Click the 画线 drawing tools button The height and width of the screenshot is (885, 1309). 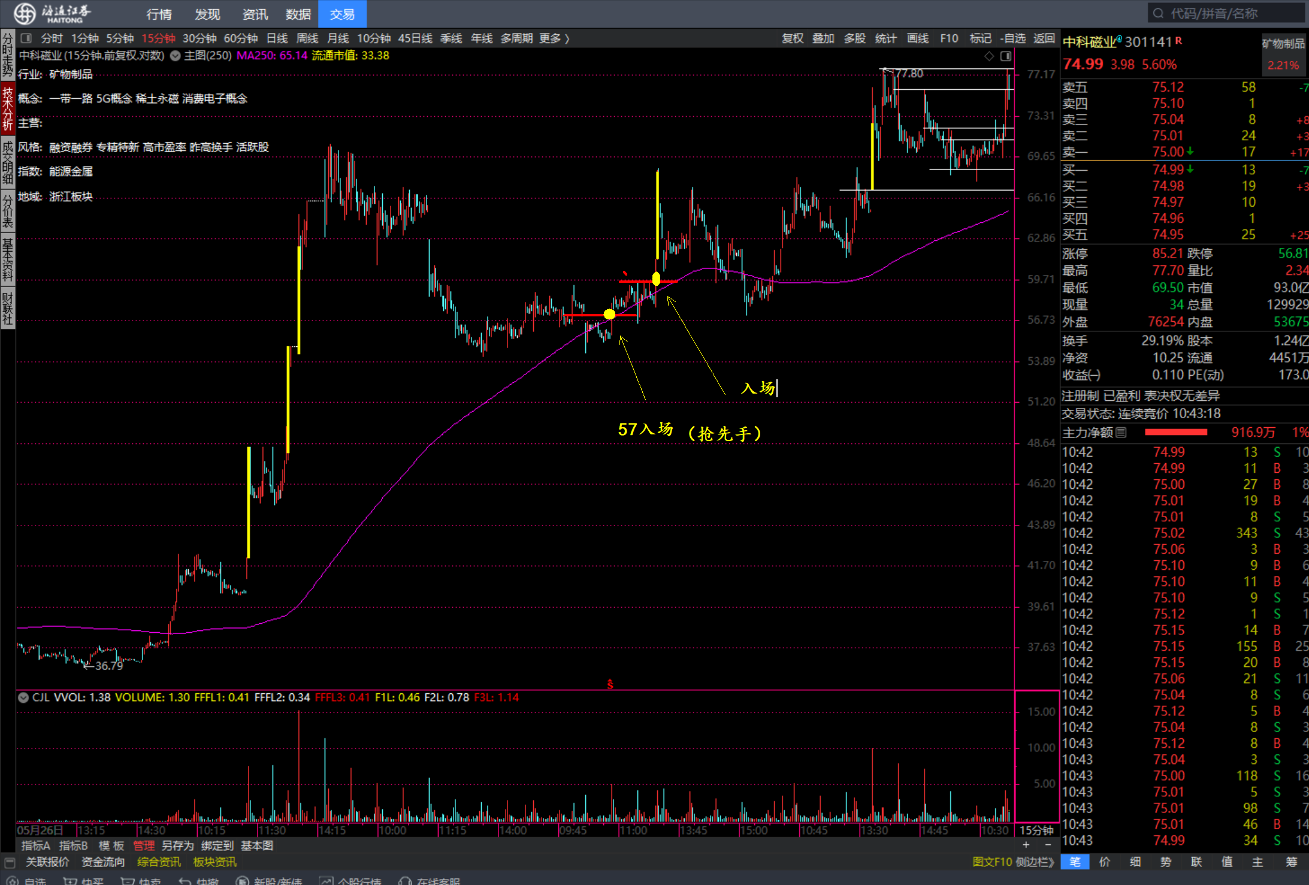(918, 38)
